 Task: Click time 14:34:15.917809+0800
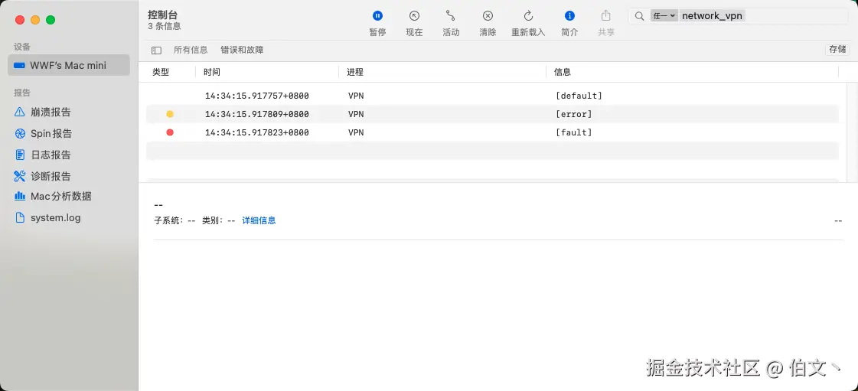257,114
